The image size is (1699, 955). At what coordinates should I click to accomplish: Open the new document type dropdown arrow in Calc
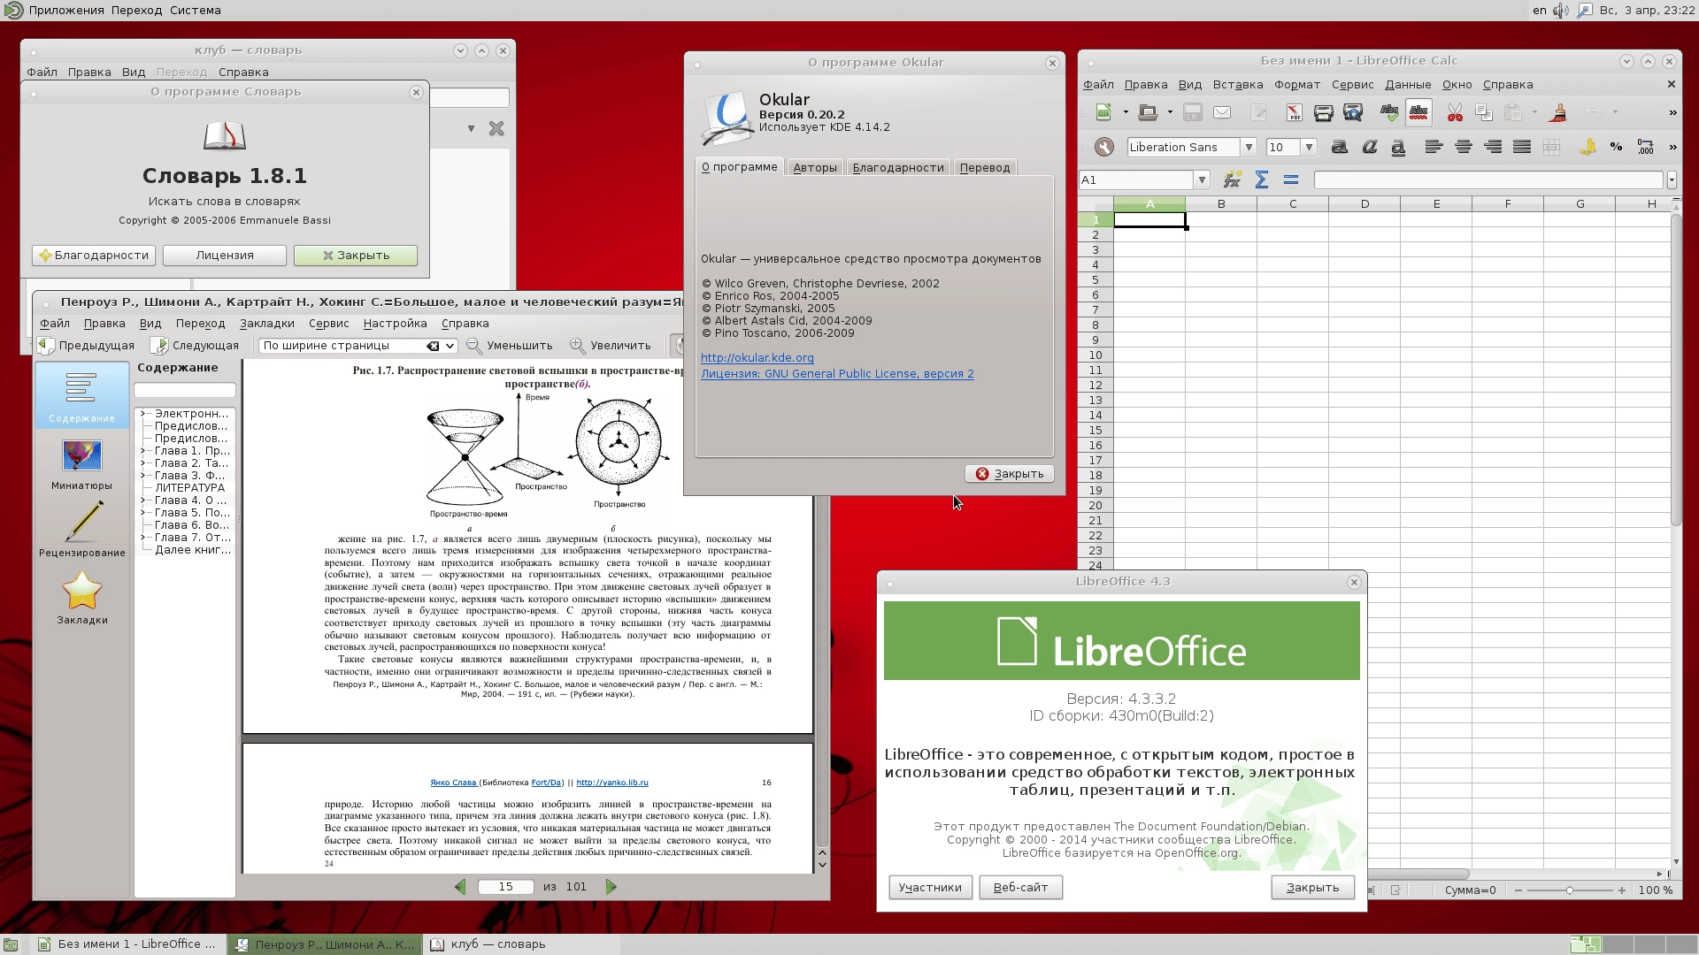[x=1126, y=112]
